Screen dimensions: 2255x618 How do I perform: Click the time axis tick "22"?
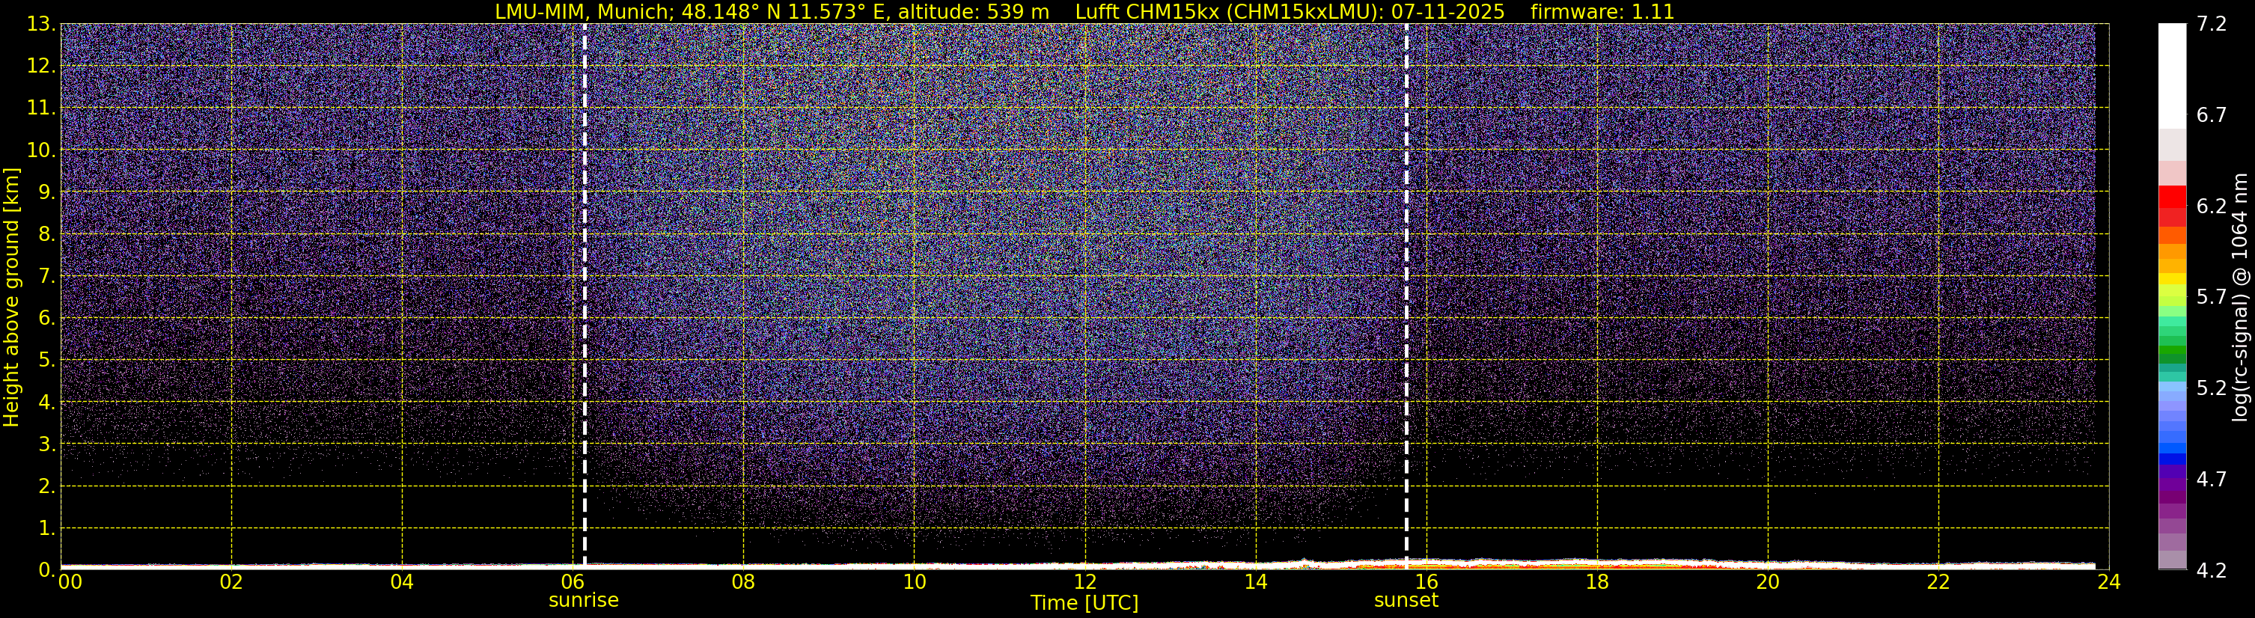[x=1938, y=582]
